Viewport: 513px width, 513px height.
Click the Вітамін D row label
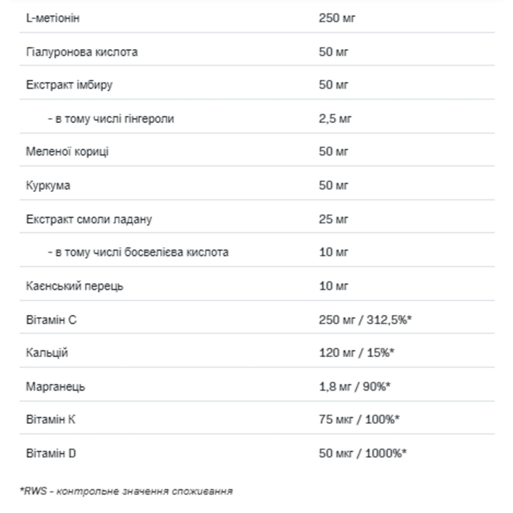coord(51,454)
